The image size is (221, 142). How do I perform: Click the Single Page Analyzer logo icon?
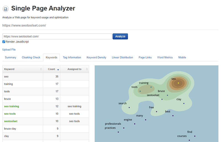(6, 9)
